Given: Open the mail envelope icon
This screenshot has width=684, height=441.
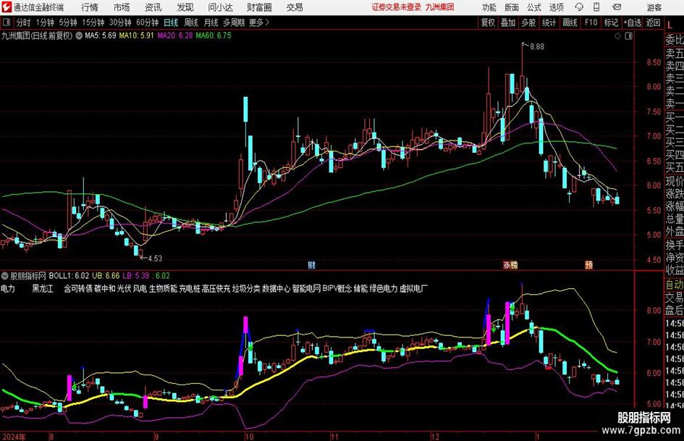Looking at the screenshot, I should [x=617, y=7].
